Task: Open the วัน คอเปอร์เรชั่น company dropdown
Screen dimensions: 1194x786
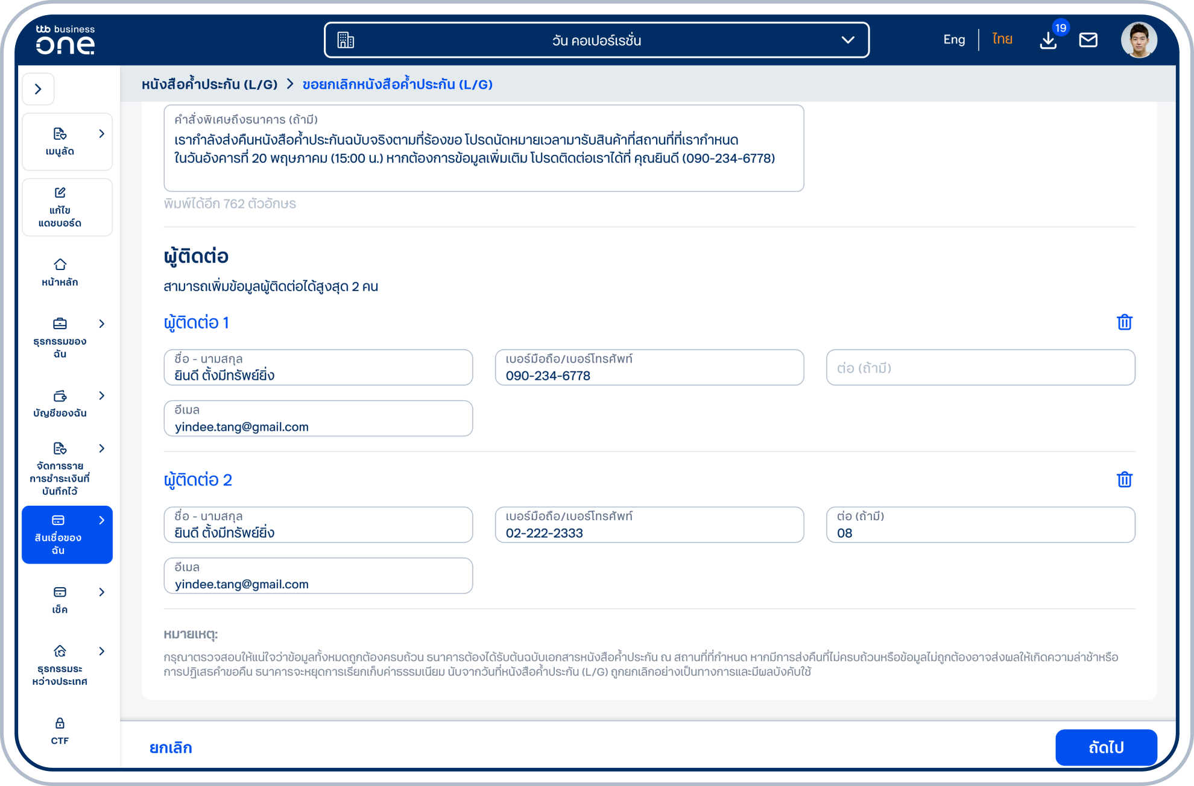Action: [596, 40]
